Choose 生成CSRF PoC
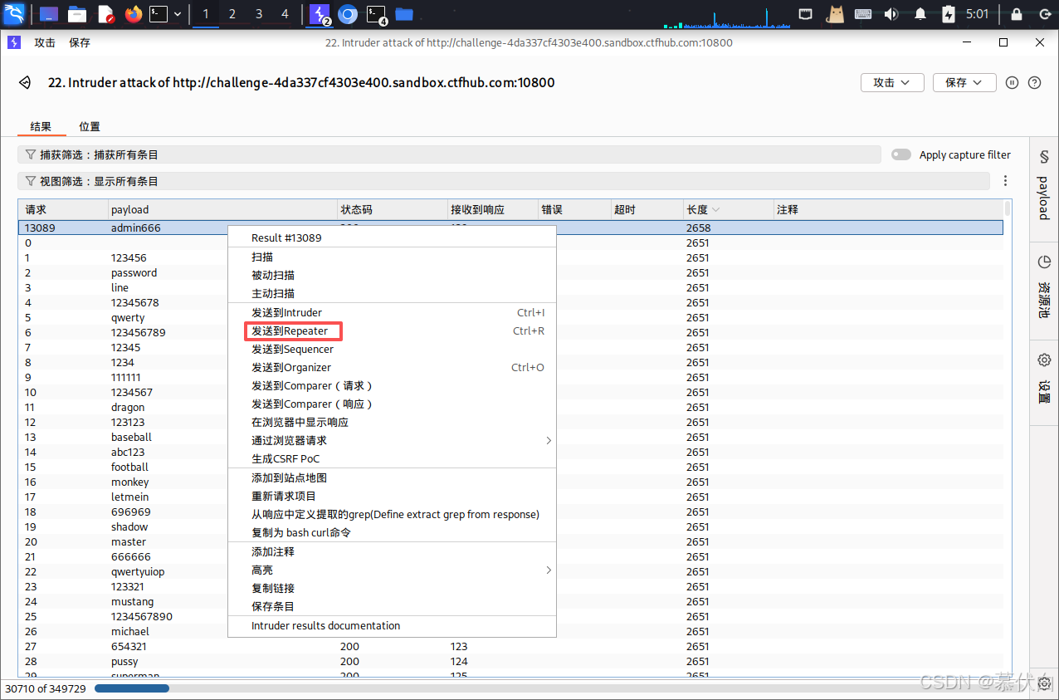 (392, 458)
